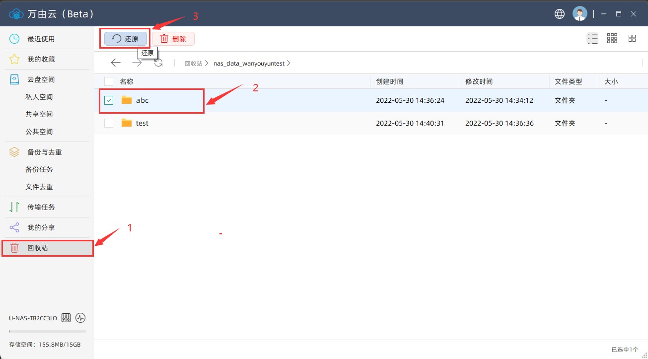Toggle the select-all header checkbox

point(109,81)
